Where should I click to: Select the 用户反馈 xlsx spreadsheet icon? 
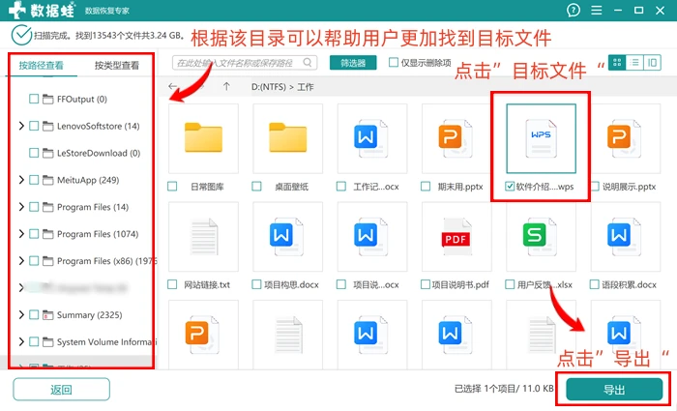click(541, 236)
